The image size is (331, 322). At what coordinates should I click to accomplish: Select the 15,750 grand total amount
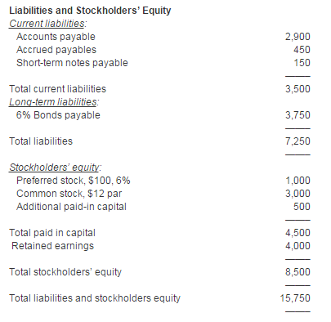[295, 298]
